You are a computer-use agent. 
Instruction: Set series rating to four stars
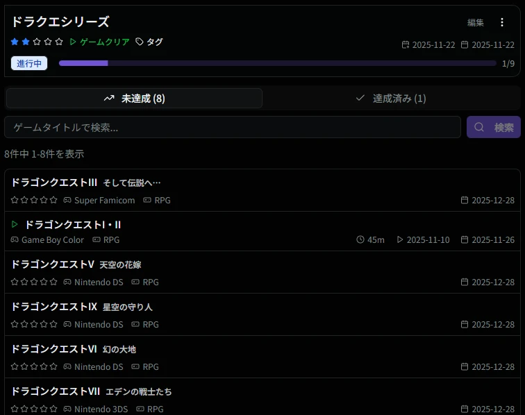pyautogui.click(x=48, y=42)
